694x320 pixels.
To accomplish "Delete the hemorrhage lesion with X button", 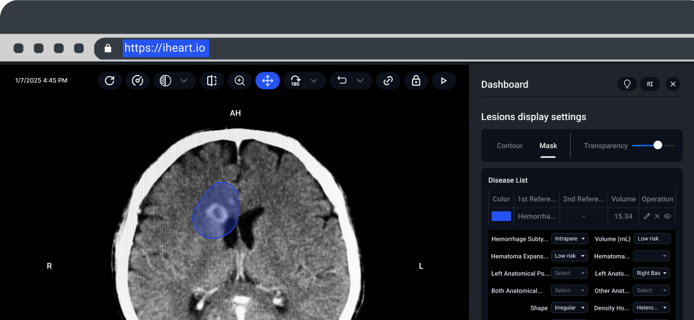I will pyautogui.click(x=657, y=217).
